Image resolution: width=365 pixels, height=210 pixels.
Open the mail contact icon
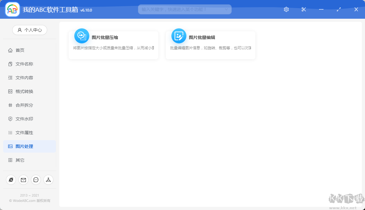tap(23, 180)
